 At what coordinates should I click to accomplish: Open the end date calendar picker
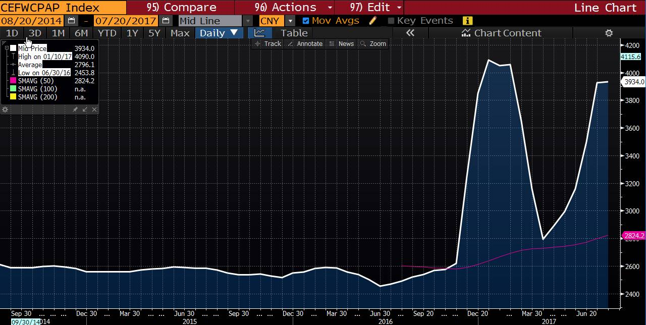[166, 21]
